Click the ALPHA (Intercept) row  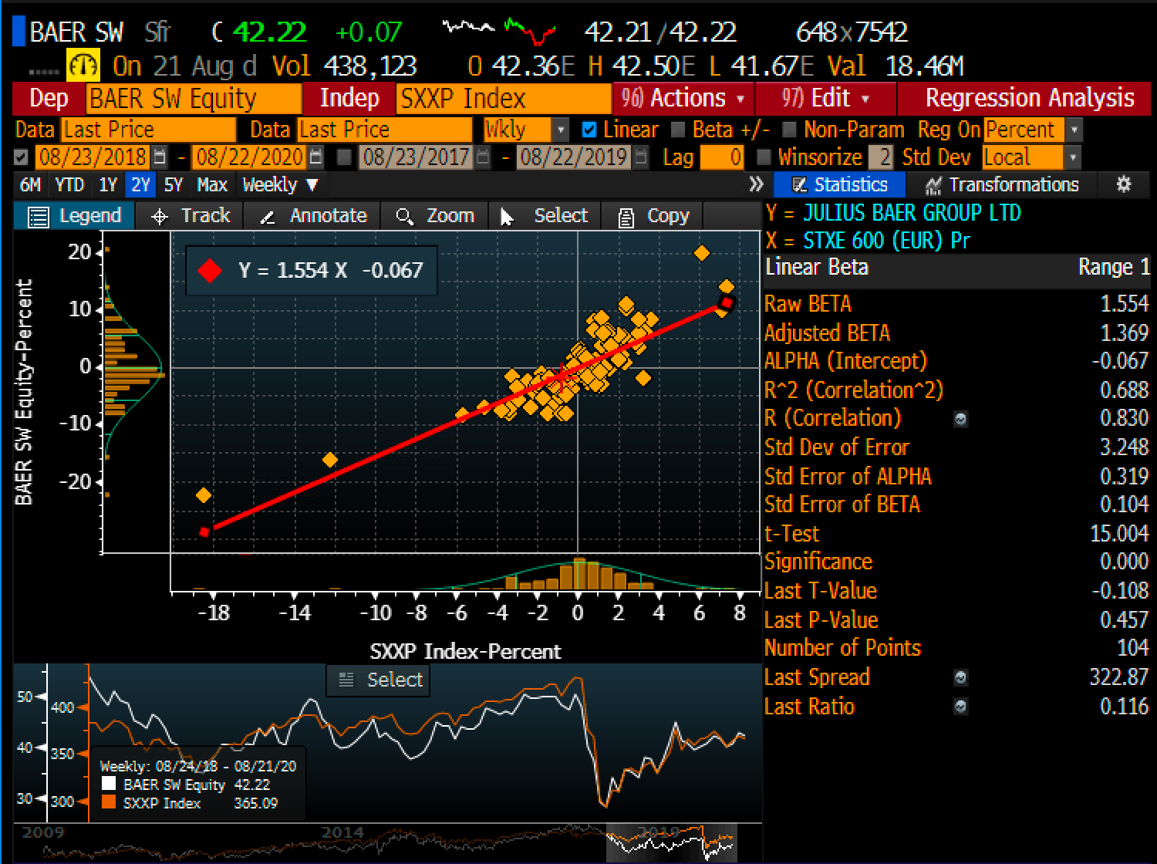(x=956, y=362)
